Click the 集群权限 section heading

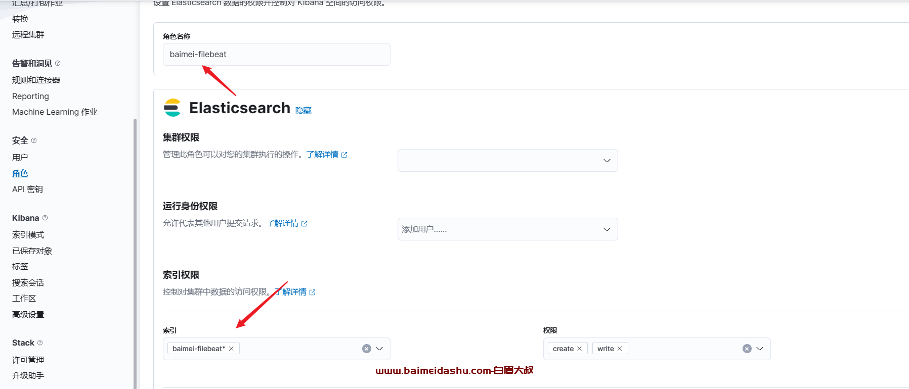pyautogui.click(x=181, y=137)
